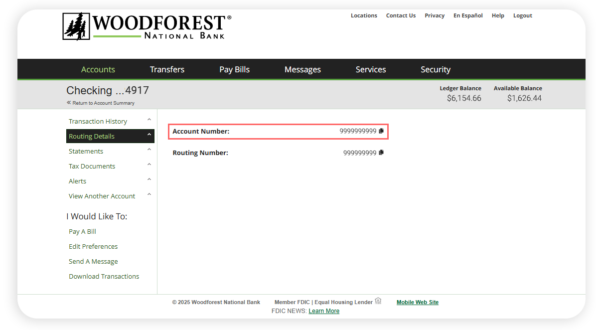Open the Messages navigation tab
596x330 pixels.
click(x=302, y=70)
